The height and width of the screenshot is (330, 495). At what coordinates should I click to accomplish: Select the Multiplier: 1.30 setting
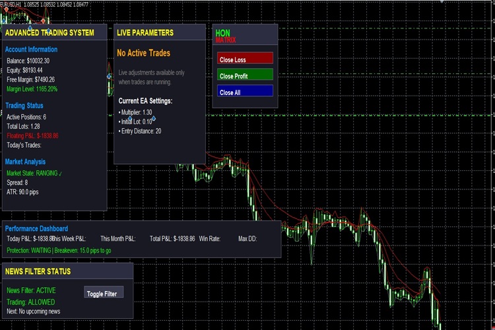135,112
